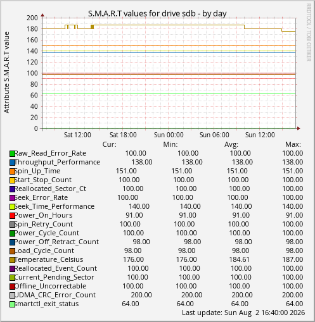The width and height of the screenshot is (315, 322).
Task: Click the 'Last update: Sun Aug 2 16:40:00 2026' text
Action: [243, 313]
